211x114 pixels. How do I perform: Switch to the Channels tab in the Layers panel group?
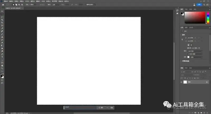tap(186, 68)
